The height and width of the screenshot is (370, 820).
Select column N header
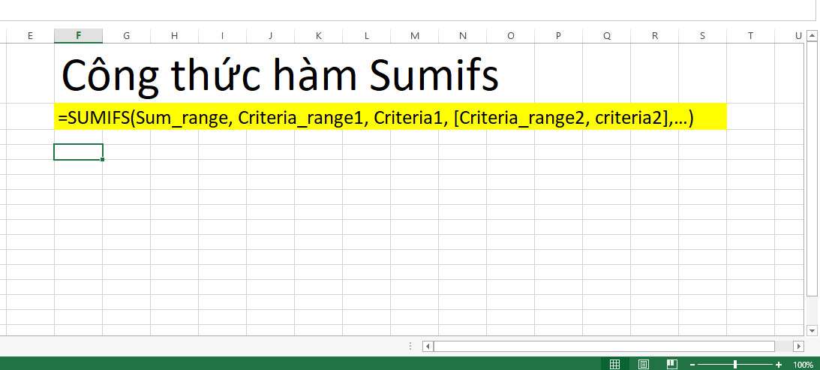(x=463, y=35)
